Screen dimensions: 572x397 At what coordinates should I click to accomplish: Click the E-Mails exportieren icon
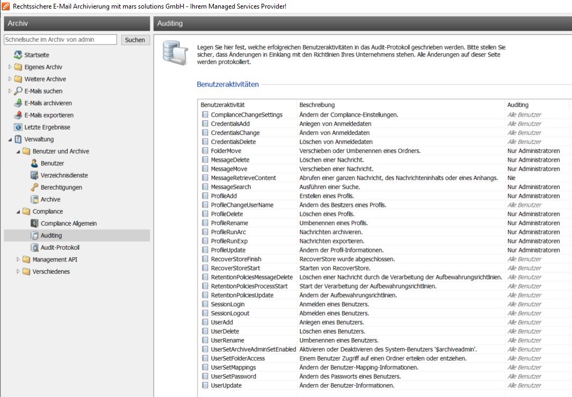coord(18,115)
